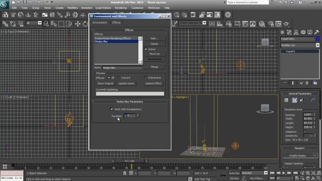Click the Unlink Selection tool
The height and width of the screenshot is (181, 322).
[13, 24]
